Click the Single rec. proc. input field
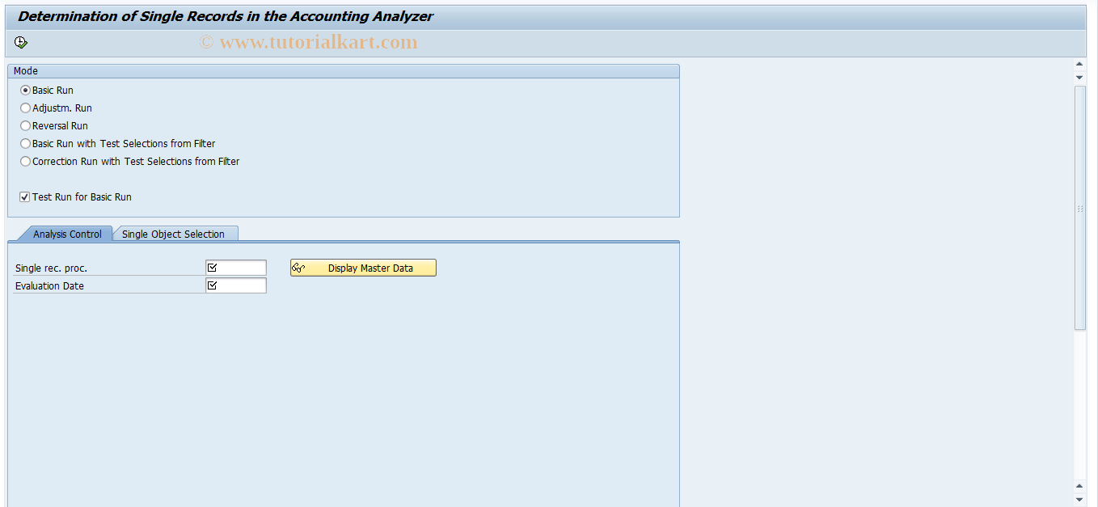Screen dimensions: 1098x507 [x=235, y=268]
